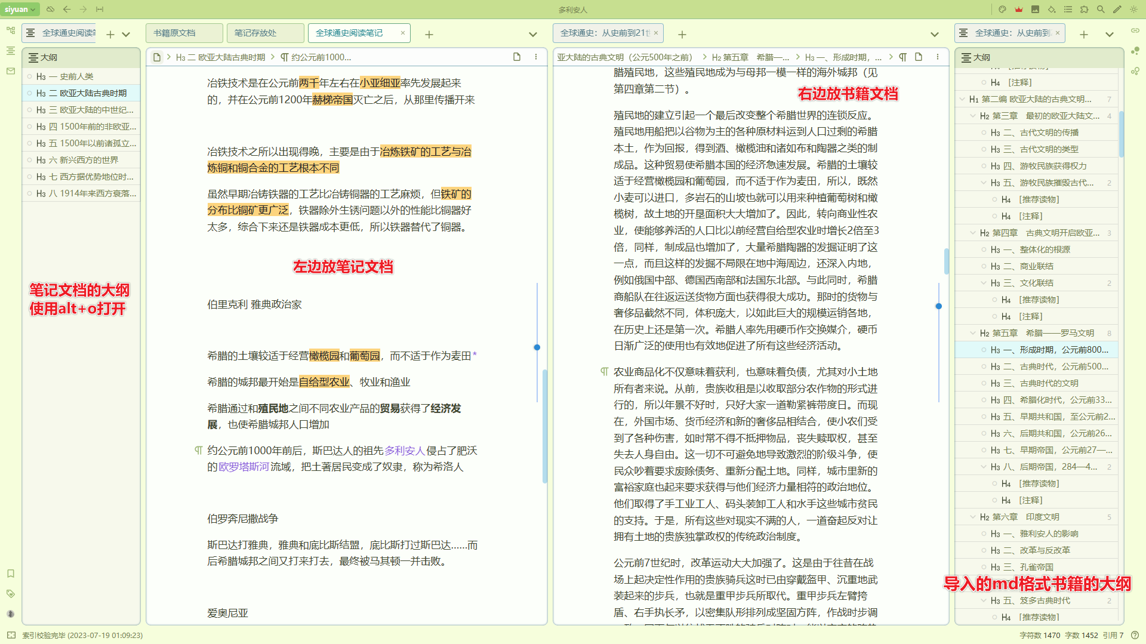Follow the 欧罗塔斯河 reference link
The image size is (1146, 644).
244,467
